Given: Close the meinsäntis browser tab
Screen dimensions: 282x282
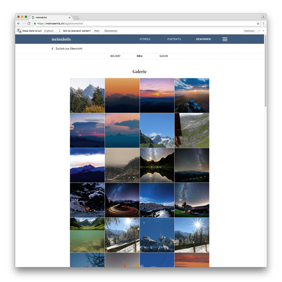Looking at the screenshot, I should 70,18.
